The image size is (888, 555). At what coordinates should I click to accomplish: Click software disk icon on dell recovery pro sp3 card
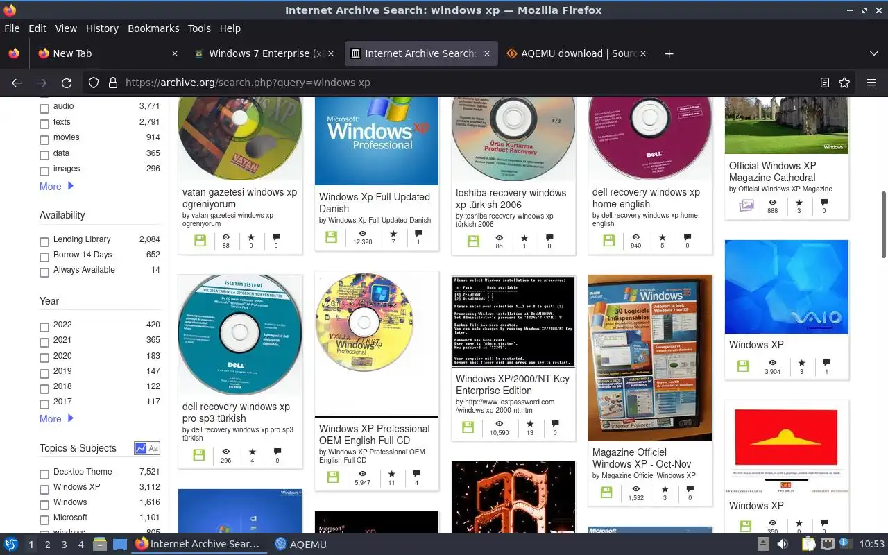pos(199,455)
